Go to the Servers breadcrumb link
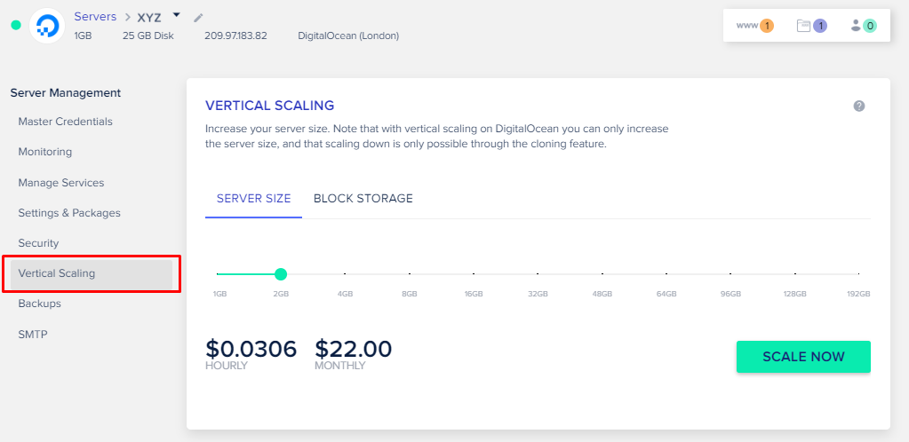This screenshot has height=442, width=909. click(95, 17)
